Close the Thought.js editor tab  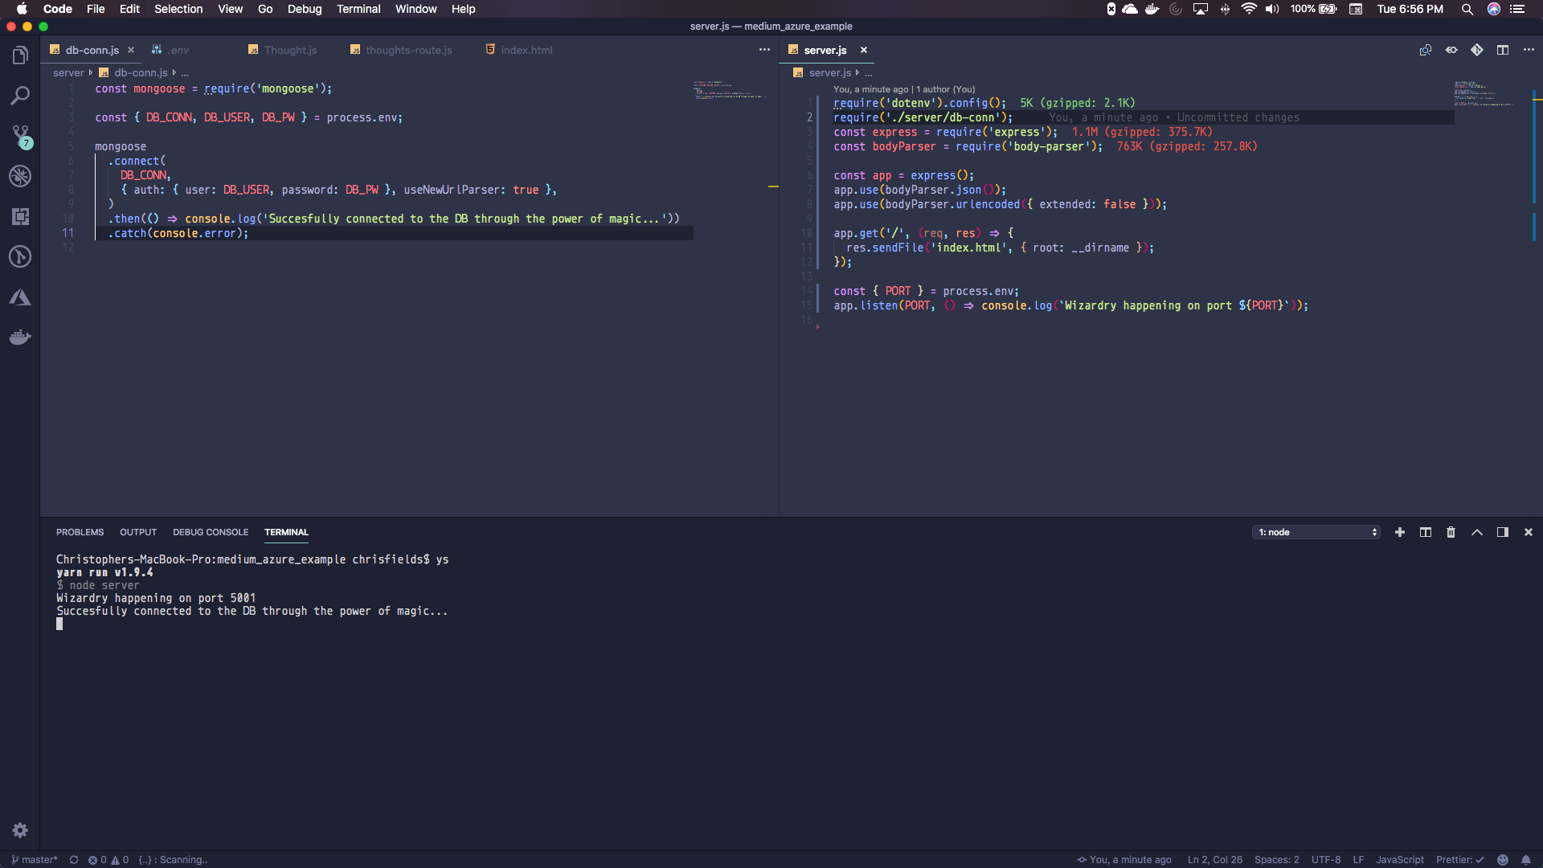329,50
